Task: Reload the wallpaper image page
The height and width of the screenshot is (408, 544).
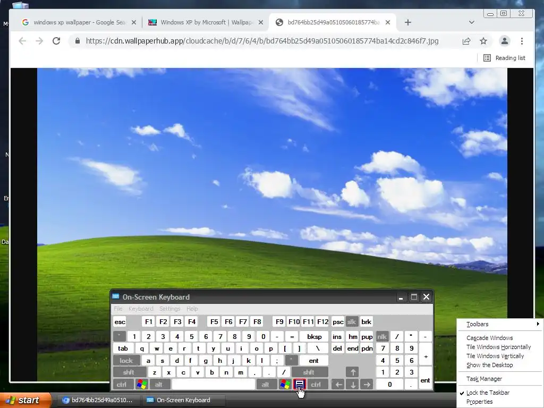Action: pos(56,41)
